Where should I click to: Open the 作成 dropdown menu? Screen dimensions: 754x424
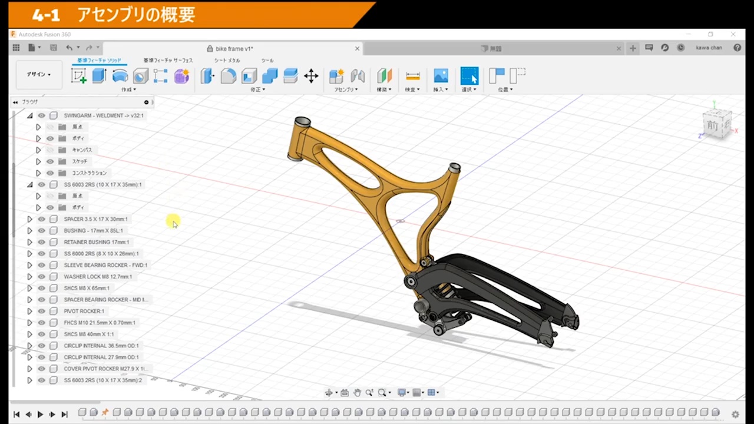129,90
